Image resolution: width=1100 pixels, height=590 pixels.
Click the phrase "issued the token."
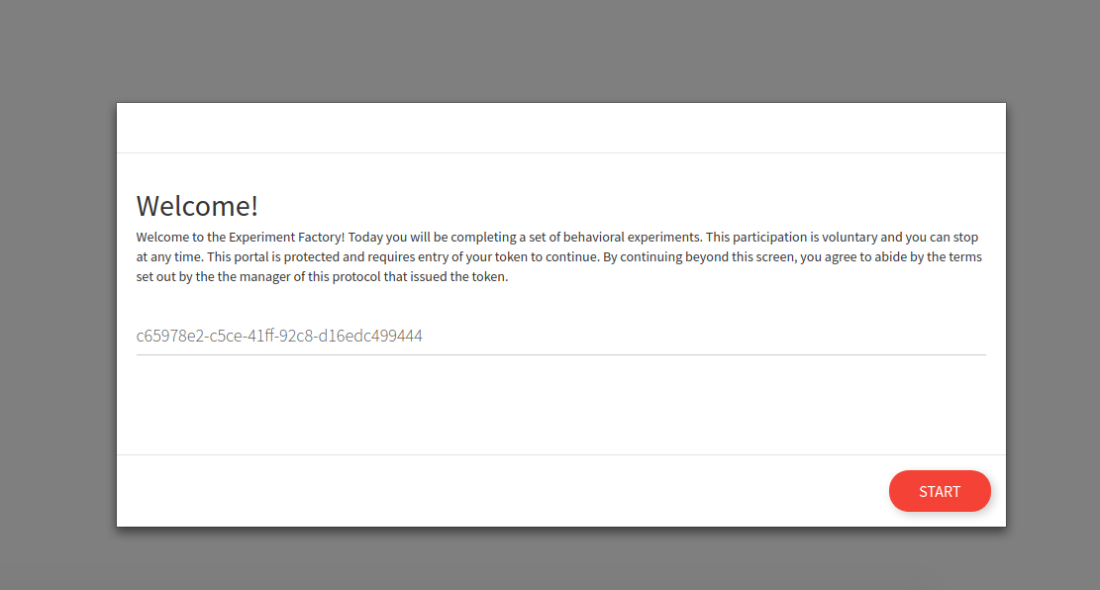459,276
